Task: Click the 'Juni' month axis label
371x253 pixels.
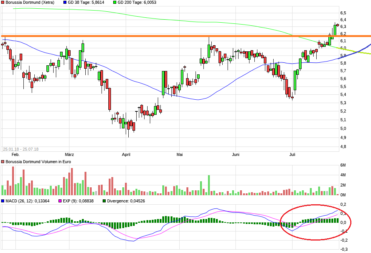Action: click(236, 154)
